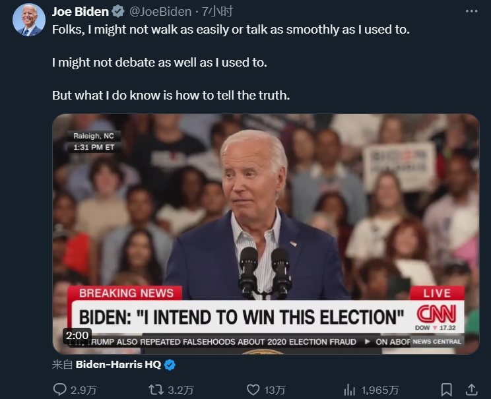
Task: Open the view analytics bar chart icon
Action: click(350, 390)
